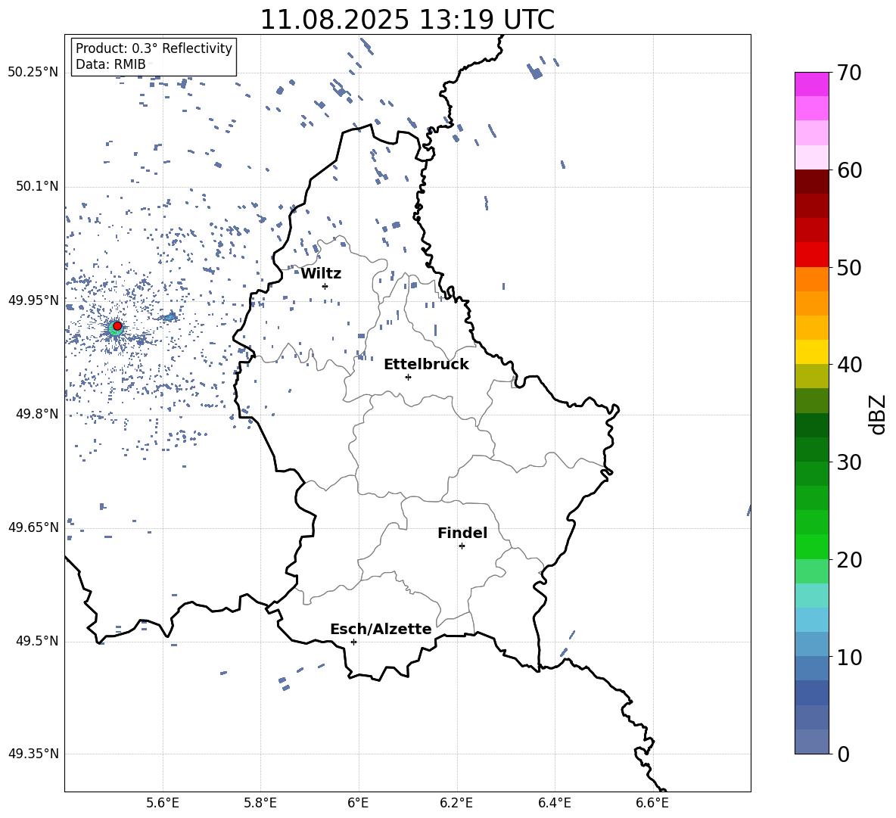Click the colorbar tick label 40
The width and height of the screenshot is (896, 818).
click(x=849, y=365)
